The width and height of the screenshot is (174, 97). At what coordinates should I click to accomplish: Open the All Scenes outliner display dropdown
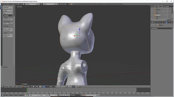(x=168, y=6)
